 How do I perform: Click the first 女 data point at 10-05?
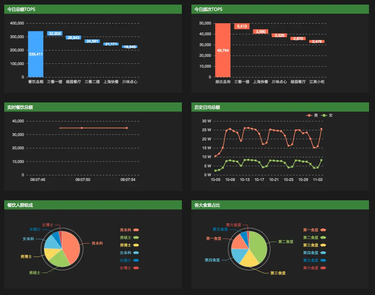(x=215, y=170)
